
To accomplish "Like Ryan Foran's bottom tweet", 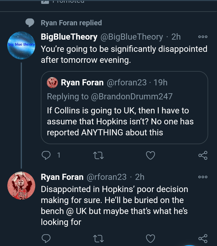I will pyautogui.click(x=151, y=238).
